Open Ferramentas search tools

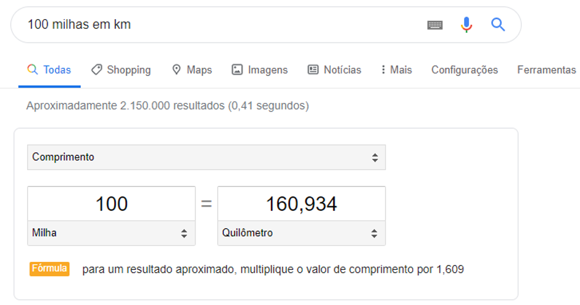546,70
